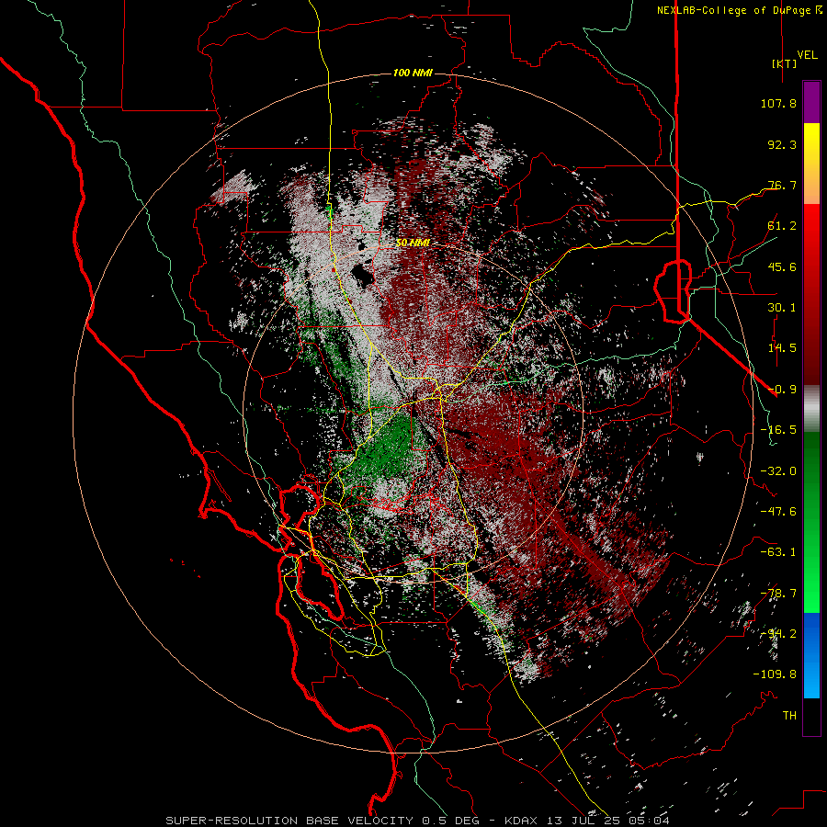Viewport: 827px width, 827px height.
Task: Click the -47.6 velocity scale value
Action: click(x=778, y=512)
